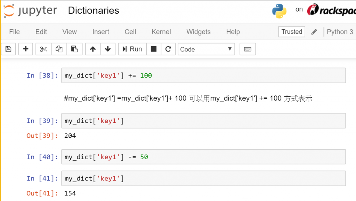Click the Jupyter logo link
Viewport: 356px width, 201px height.
tap(30, 11)
